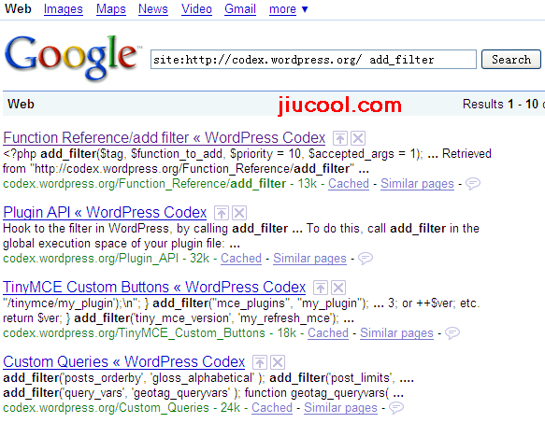
Task: Promote the Plugin API result
Action: pos(221,213)
